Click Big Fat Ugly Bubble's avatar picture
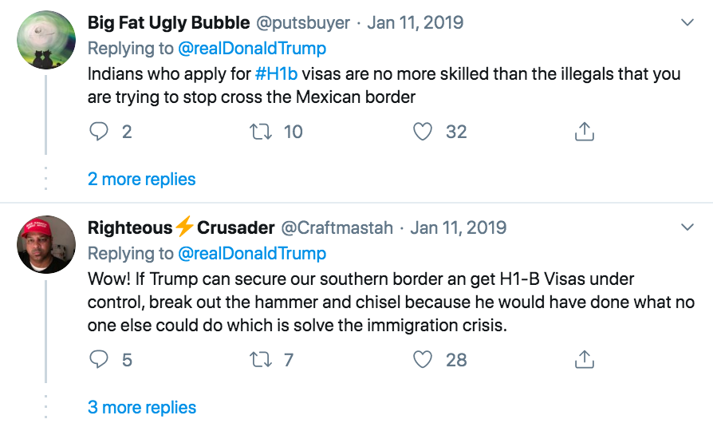This screenshot has width=713, height=427. [46, 40]
